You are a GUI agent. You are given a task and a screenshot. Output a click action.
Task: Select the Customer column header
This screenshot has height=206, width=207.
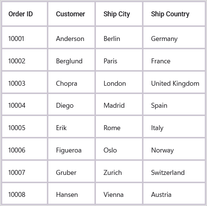[72, 14]
